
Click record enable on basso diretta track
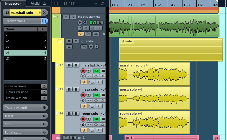(x=80, y=23)
